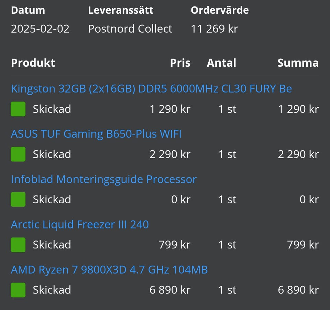Image resolution: width=330 pixels, height=310 pixels.
Task: Click the order date 2025-02-02
Action: 40,29
